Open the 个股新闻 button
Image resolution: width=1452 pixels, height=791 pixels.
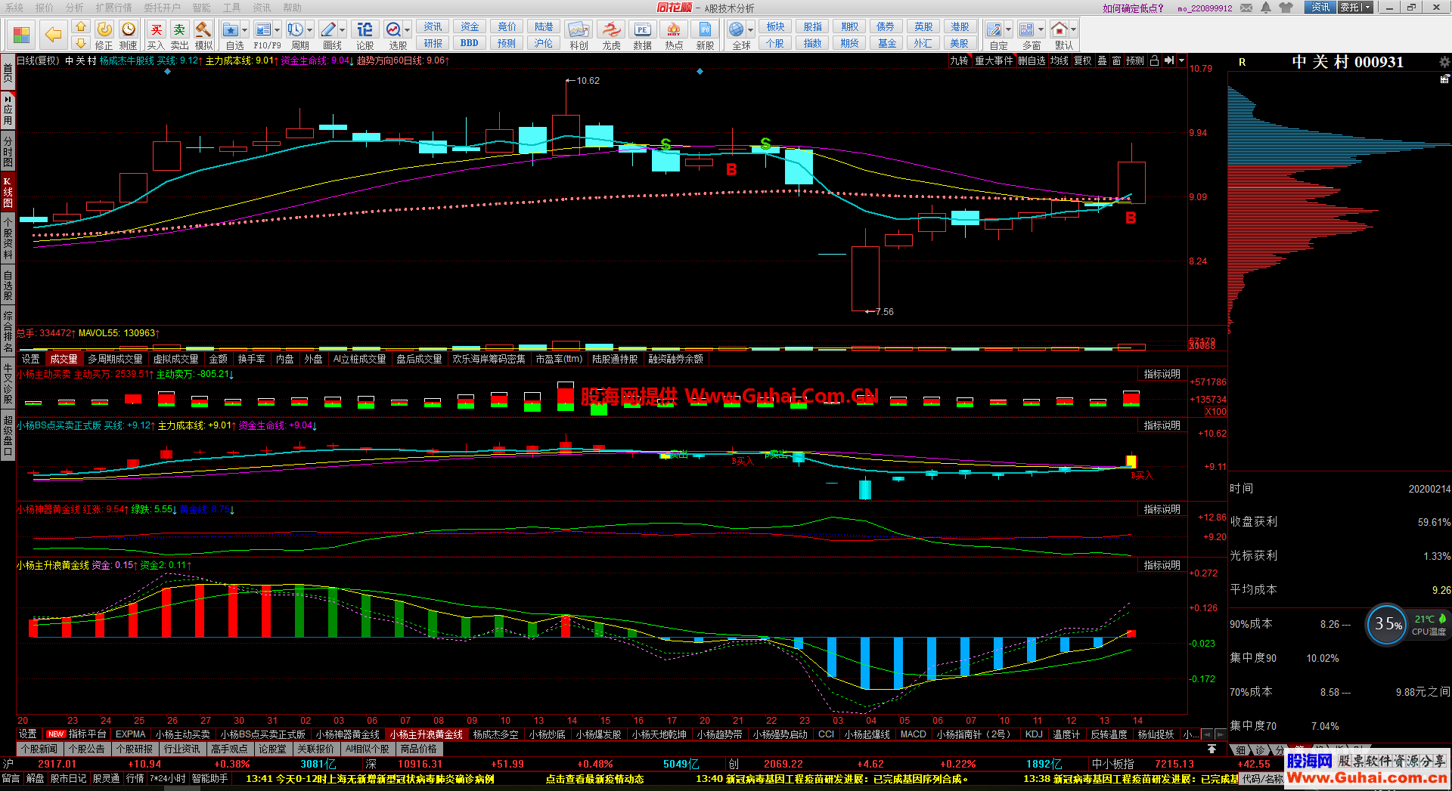pos(39,749)
